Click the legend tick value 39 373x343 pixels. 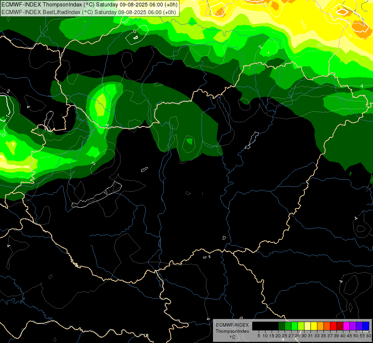pos(336,336)
